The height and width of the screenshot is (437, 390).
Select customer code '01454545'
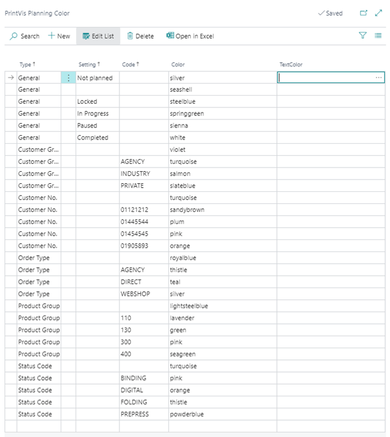coord(144,234)
